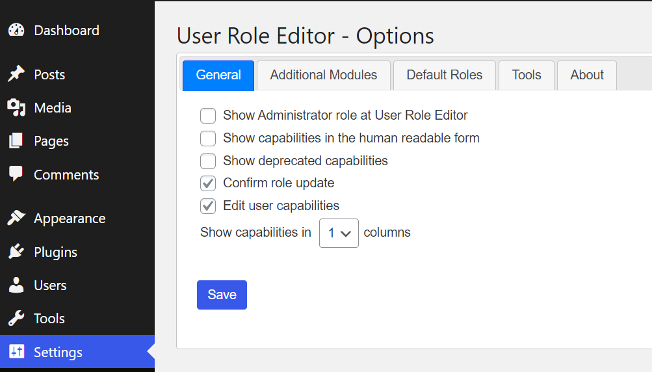Click the Users person icon
The width and height of the screenshot is (652, 372).
(x=16, y=285)
